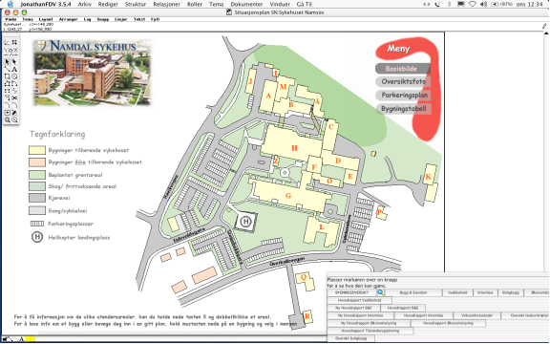Pick the scissors cut tool

[x=14, y=97]
